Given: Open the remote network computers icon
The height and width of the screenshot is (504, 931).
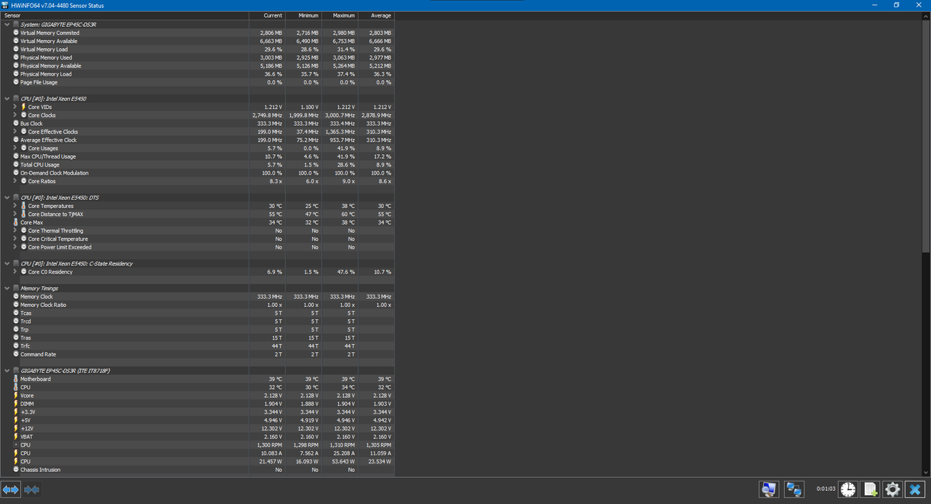Looking at the screenshot, I should [794, 489].
